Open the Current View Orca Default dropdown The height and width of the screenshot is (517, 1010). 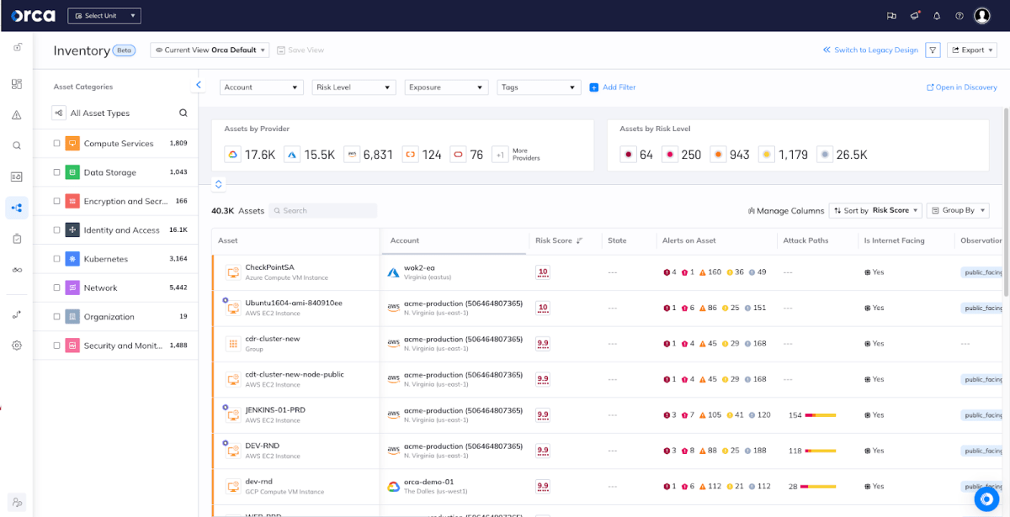(x=210, y=50)
